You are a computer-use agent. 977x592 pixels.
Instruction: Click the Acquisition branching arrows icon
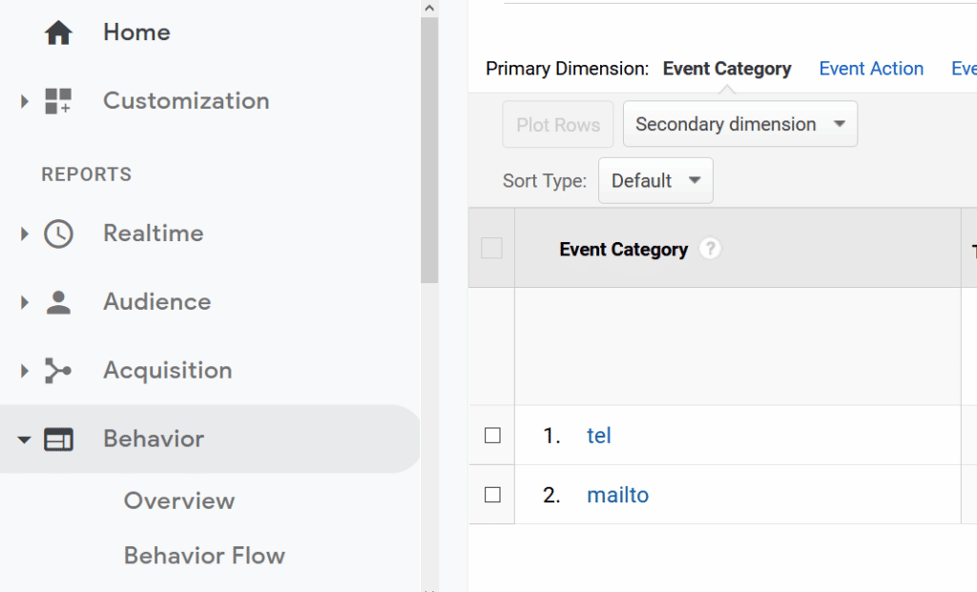coord(58,371)
